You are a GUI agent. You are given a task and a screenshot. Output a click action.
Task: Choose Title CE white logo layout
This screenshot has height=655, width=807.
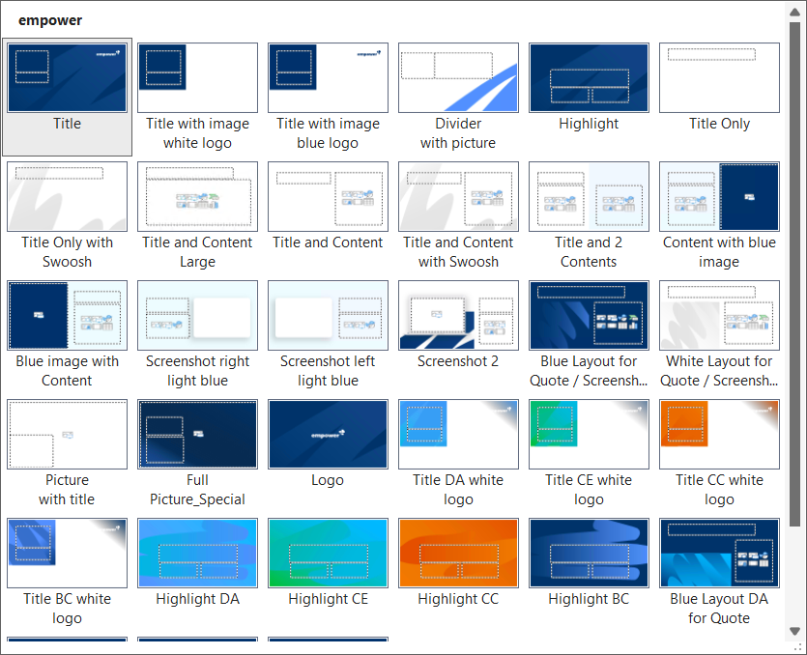(589, 435)
